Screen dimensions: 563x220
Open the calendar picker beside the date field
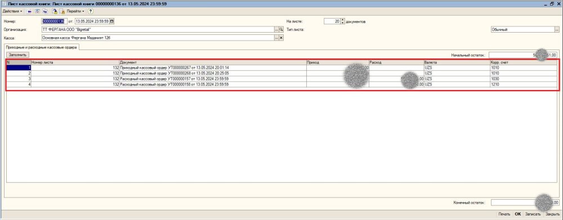pos(111,21)
